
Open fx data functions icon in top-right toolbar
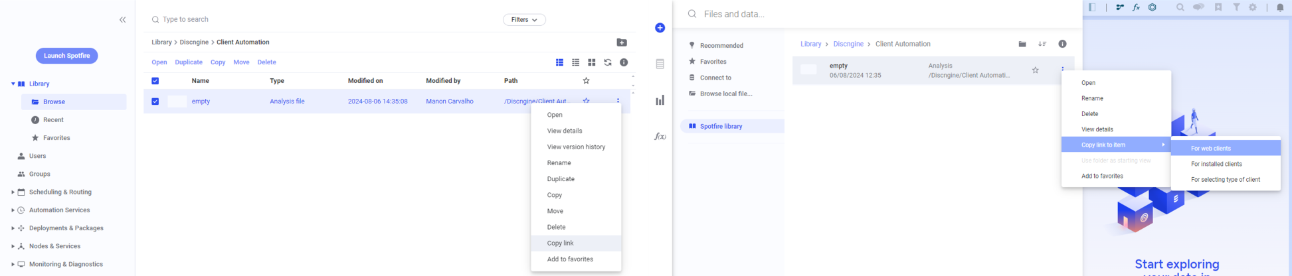coord(1136,7)
